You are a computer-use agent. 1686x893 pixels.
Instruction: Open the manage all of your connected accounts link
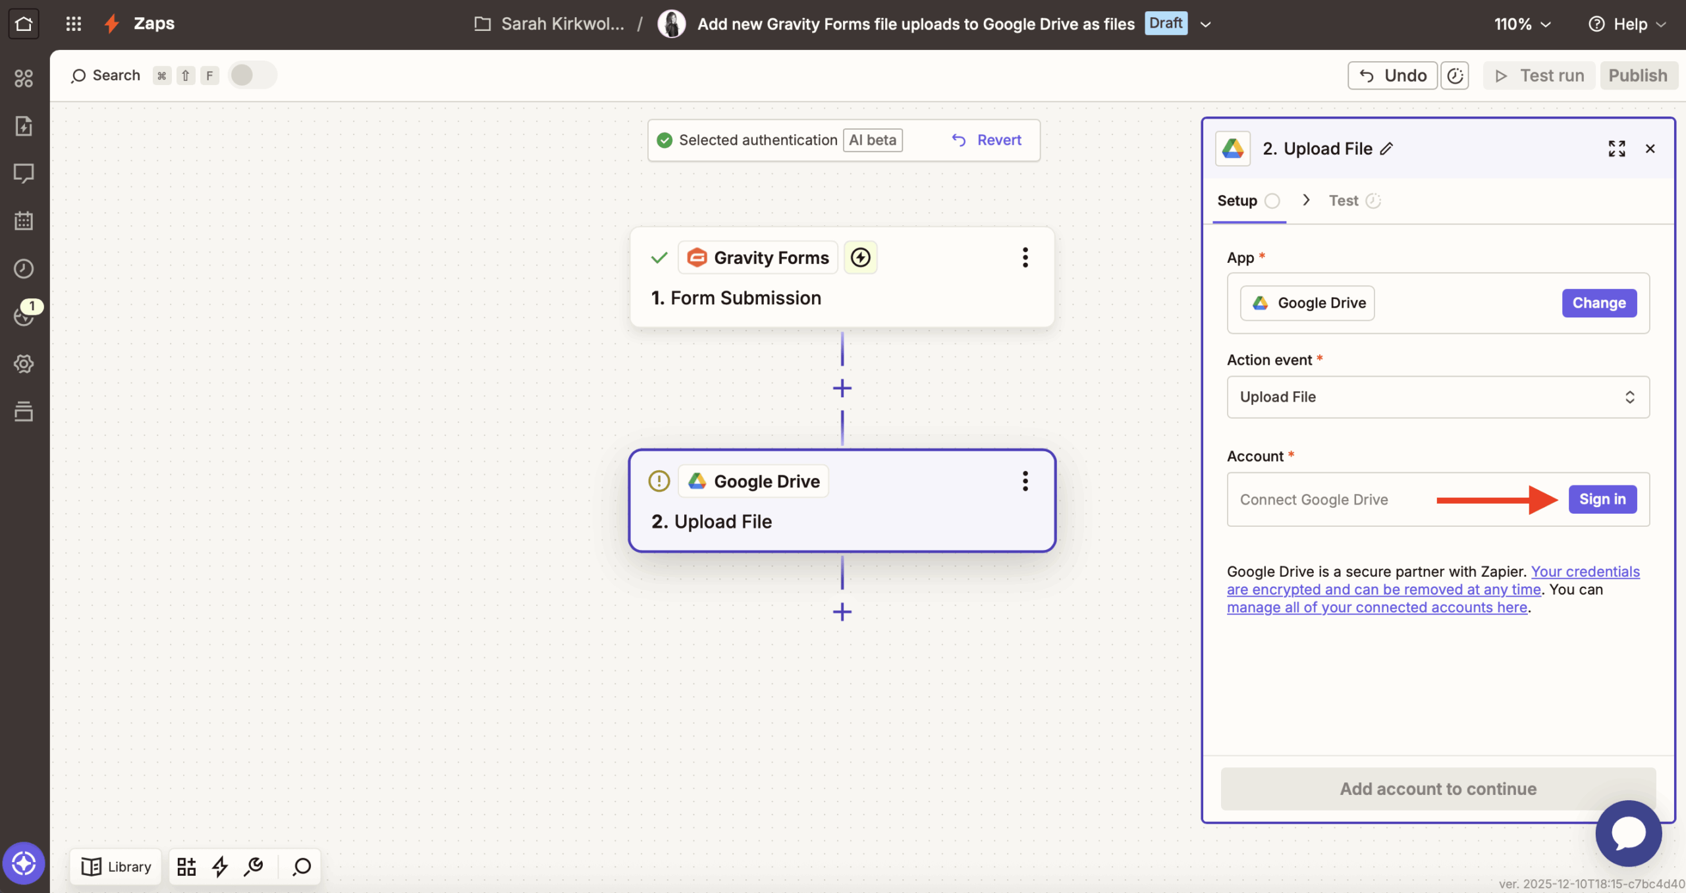pyautogui.click(x=1376, y=607)
